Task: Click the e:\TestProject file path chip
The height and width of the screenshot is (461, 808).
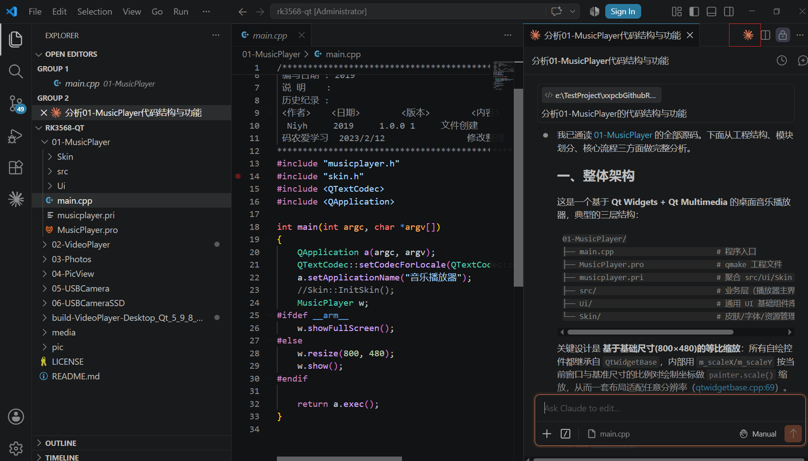Action: tap(601, 95)
